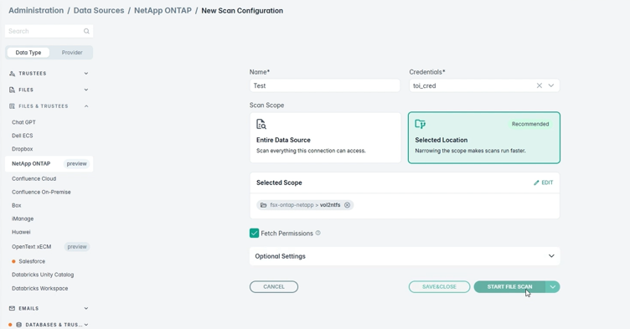Click the Files & Trustees section icon
Image resolution: width=630 pixels, height=329 pixels.
tap(12, 106)
